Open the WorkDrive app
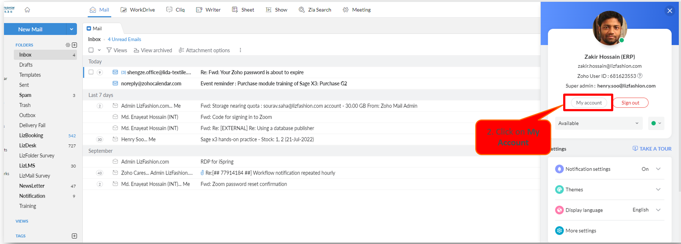The height and width of the screenshot is (244, 681). pos(138,10)
